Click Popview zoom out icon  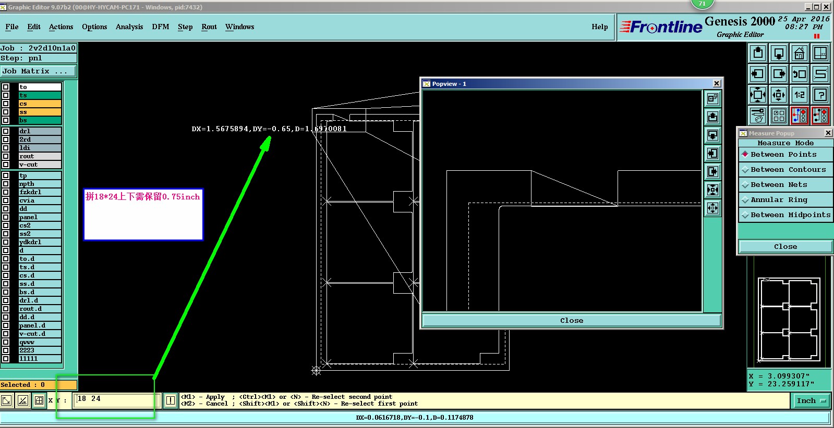[x=712, y=208]
